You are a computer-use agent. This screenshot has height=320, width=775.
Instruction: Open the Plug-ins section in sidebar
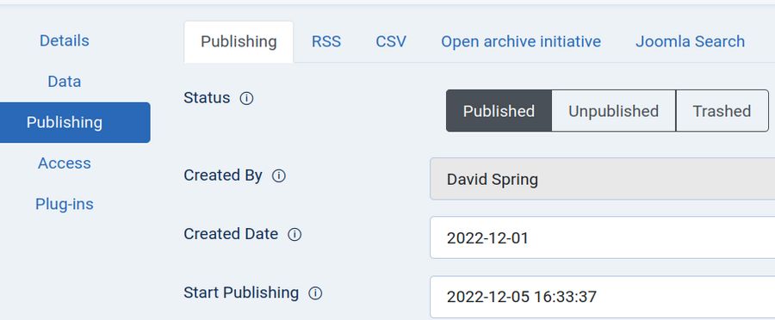[65, 204]
